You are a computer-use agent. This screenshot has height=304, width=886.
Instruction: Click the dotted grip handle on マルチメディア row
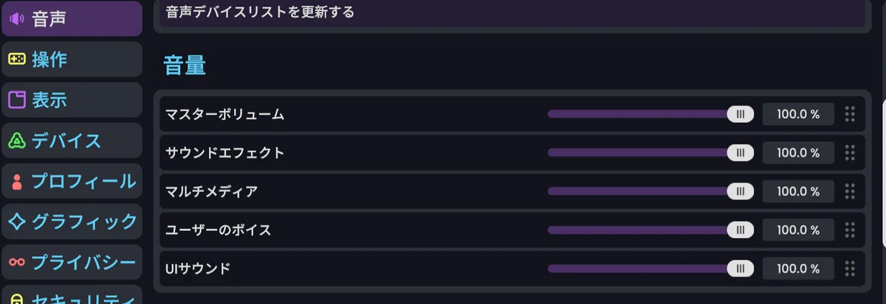click(x=850, y=191)
